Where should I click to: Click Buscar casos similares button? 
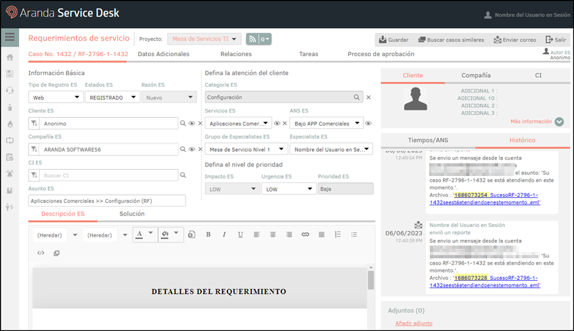(451, 40)
